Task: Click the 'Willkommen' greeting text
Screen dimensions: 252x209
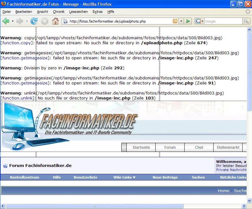Action: coord(231,162)
